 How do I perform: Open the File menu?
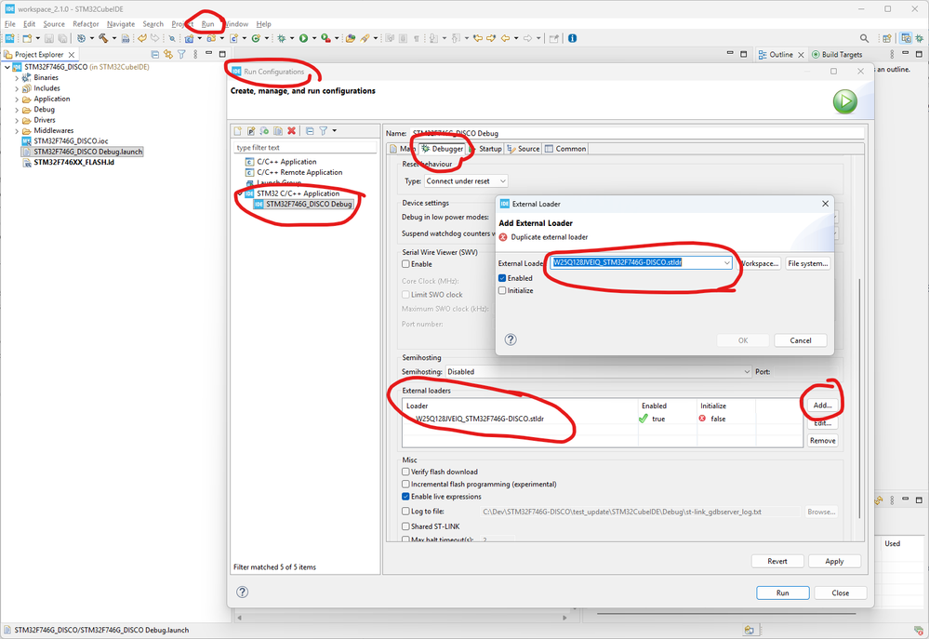point(10,24)
